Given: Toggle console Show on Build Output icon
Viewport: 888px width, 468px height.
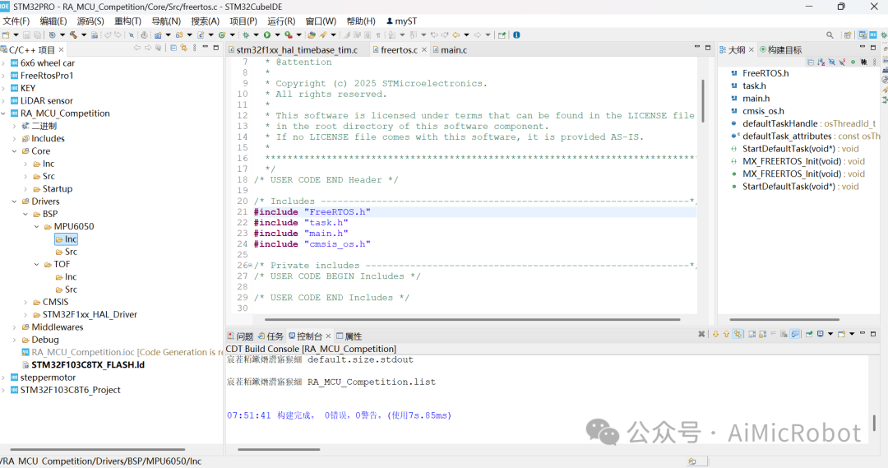Looking at the screenshot, I should coord(794,334).
